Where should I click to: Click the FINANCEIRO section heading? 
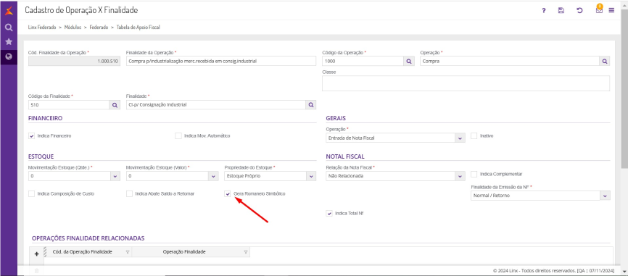click(x=45, y=118)
